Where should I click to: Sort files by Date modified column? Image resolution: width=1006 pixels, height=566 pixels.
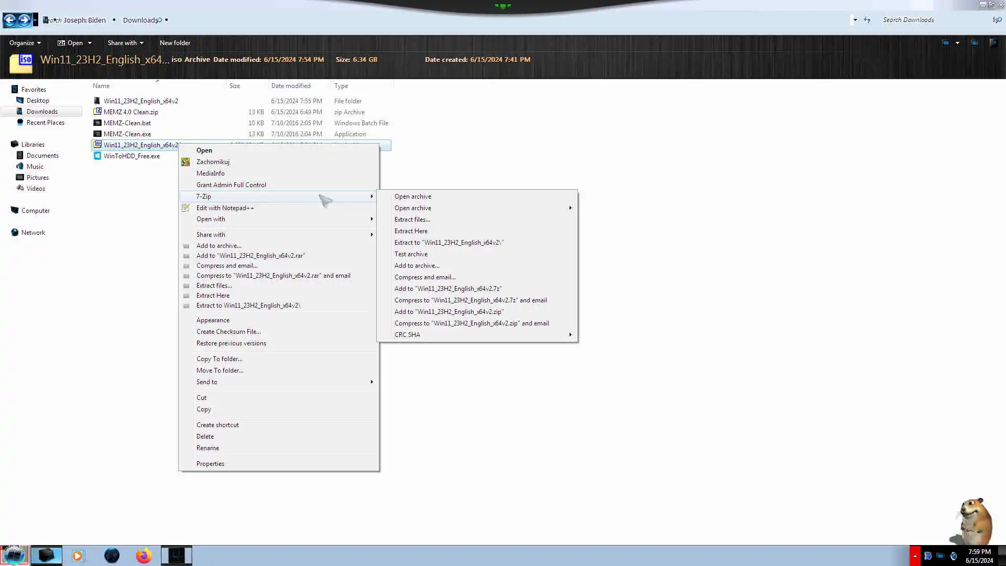tap(291, 86)
